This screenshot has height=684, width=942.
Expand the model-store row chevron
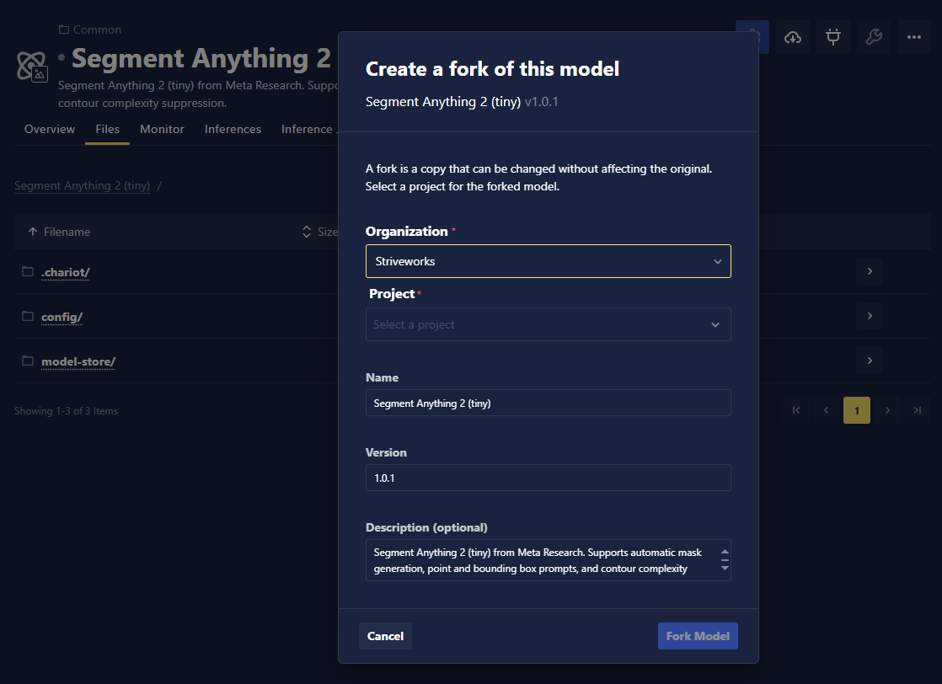click(870, 361)
